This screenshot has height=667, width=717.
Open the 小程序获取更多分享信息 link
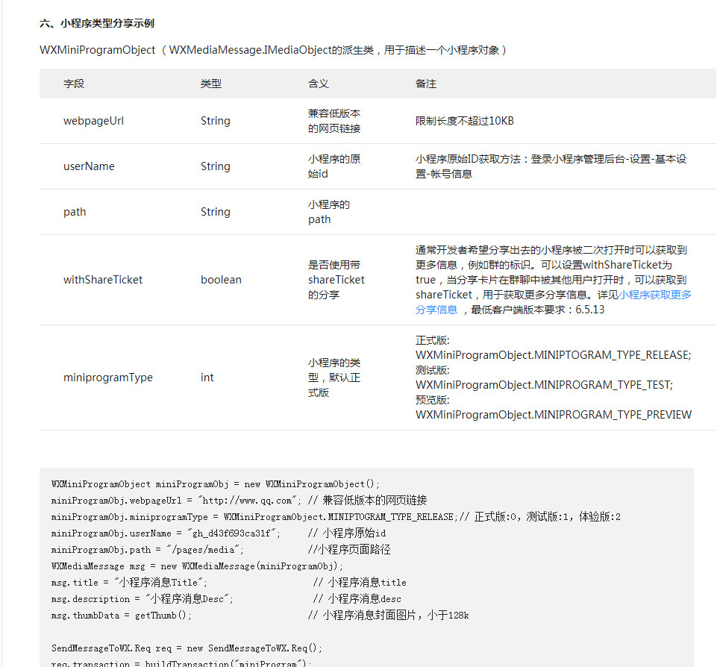point(655,295)
